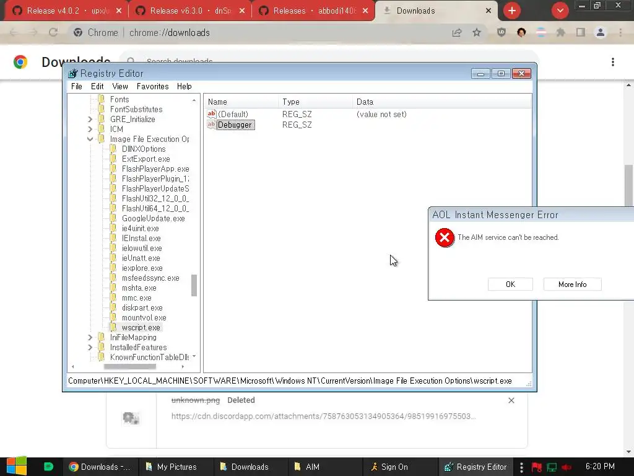Open Downloads page more actions menu
Image resolution: width=634 pixels, height=476 pixels.
[613, 61]
